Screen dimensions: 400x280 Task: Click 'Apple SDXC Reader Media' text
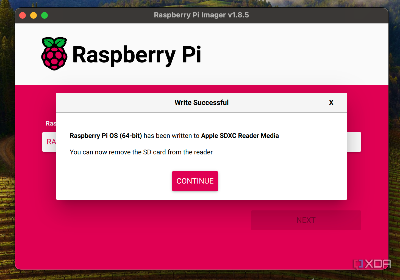240,136
